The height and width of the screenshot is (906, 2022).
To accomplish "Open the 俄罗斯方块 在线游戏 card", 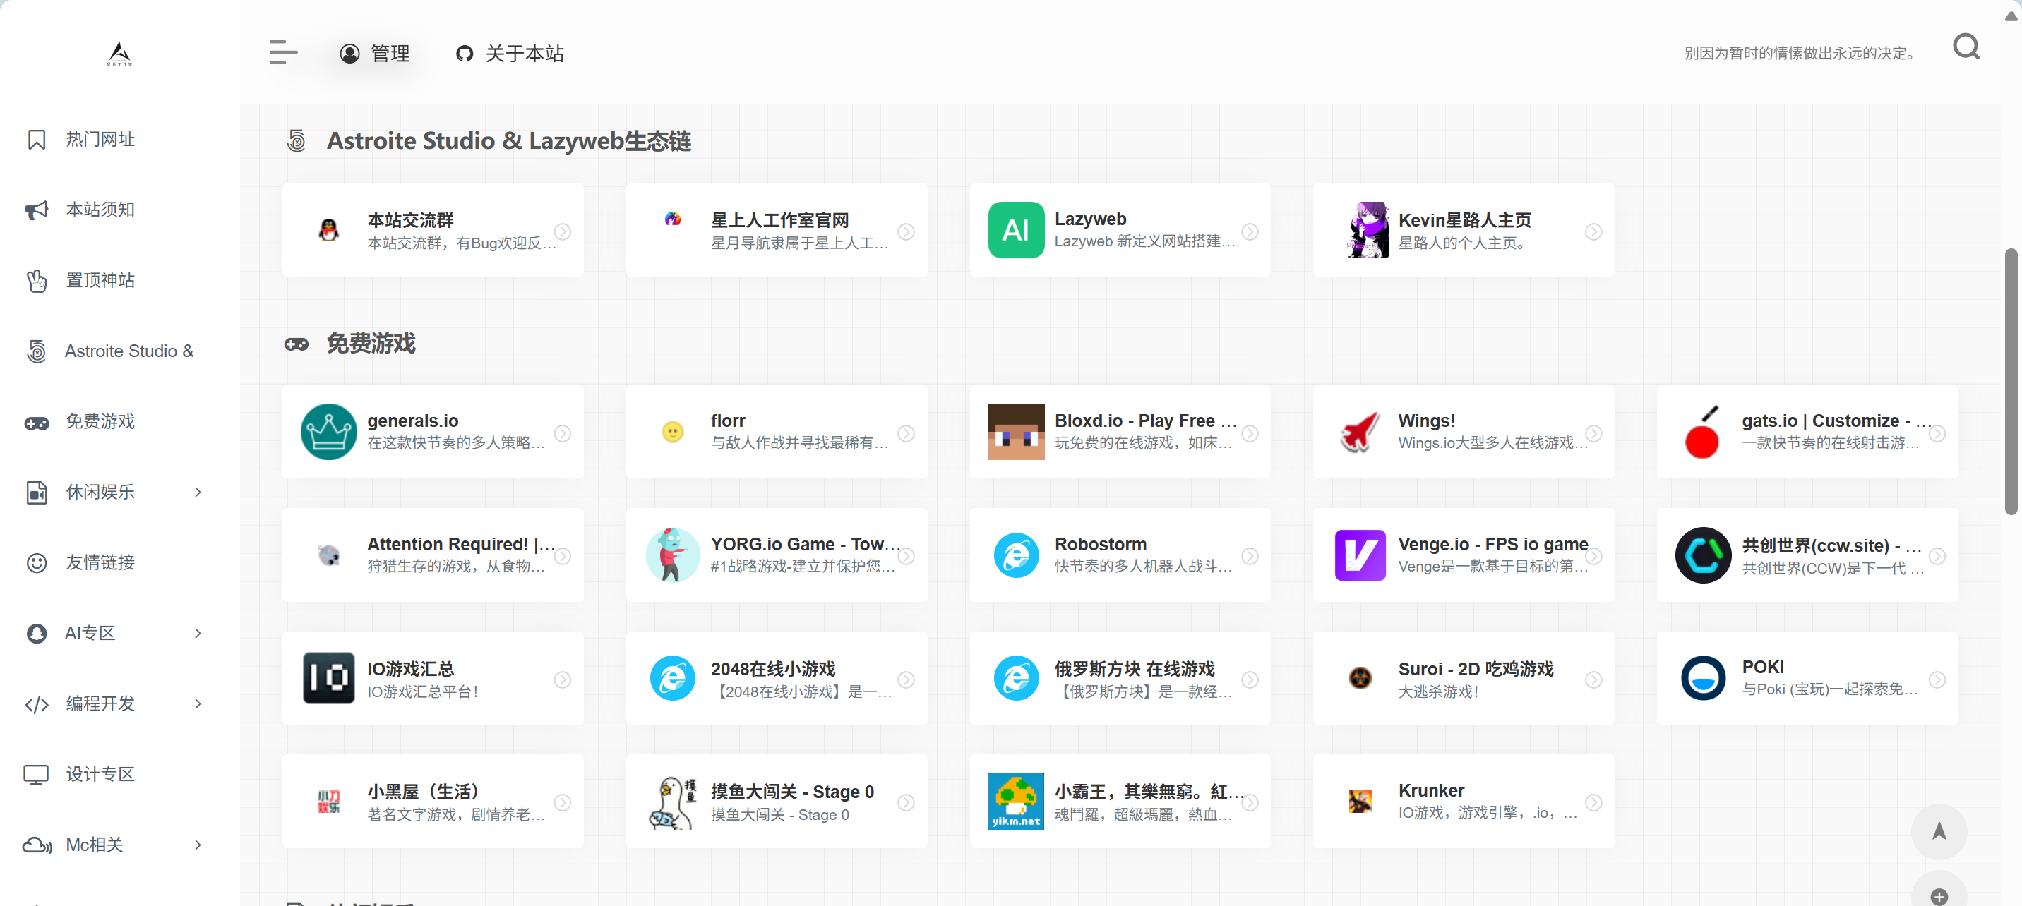I will [x=1120, y=679].
